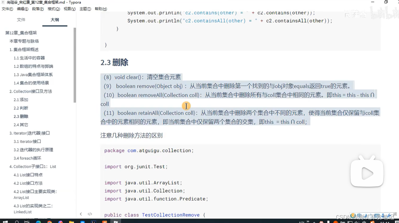
Task: Go to 4.3 List的实现类之二: LinkedList
Action: pos(33,209)
